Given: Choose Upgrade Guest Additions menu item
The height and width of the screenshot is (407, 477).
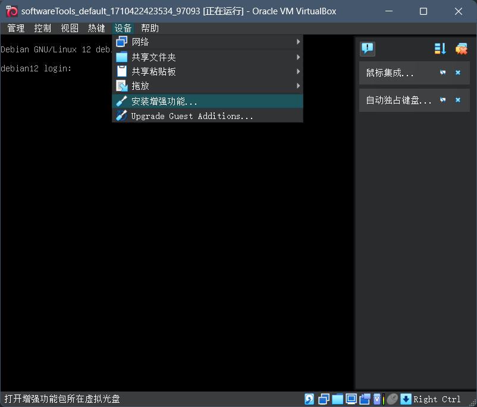Looking at the screenshot, I should [207, 116].
